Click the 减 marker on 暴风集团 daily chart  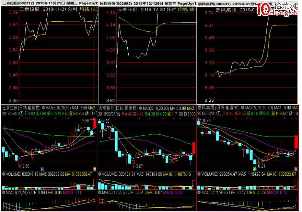click(x=255, y=169)
